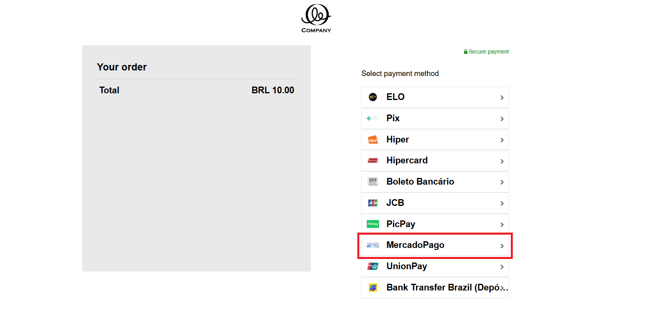
Task: Select the Hiper logo icon
Action: [373, 139]
